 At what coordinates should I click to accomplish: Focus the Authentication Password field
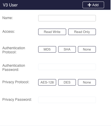(67, 67)
